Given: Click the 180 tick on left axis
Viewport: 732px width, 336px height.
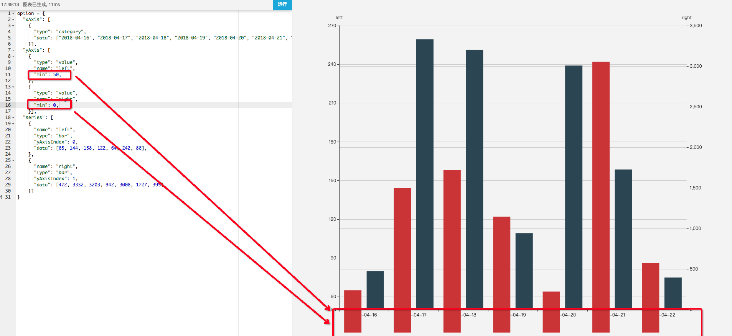Looking at the screenshot, I should pyautogui.click(x=332, y=142).
